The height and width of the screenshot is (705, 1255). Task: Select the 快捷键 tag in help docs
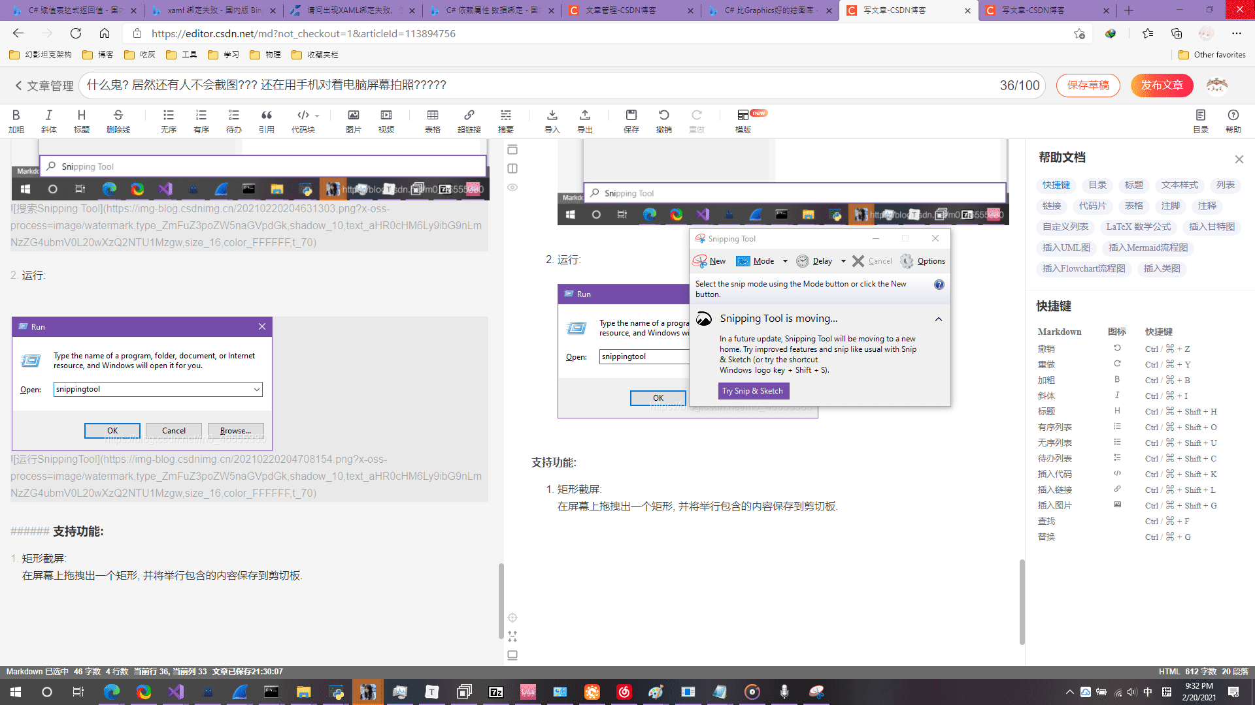pyautogui.click(x=1056, y=185)
